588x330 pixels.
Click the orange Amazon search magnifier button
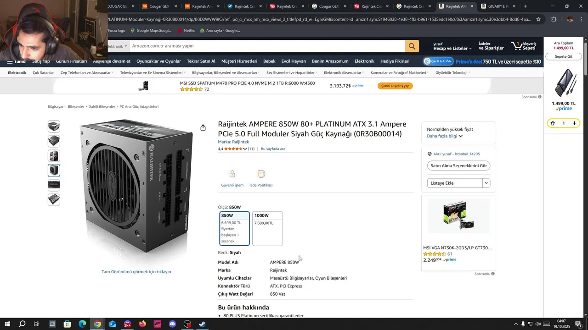coord(412,46)
